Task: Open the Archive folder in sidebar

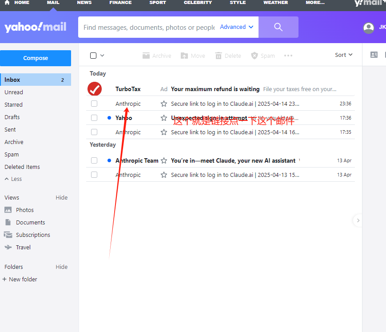Action: (14, 142)
